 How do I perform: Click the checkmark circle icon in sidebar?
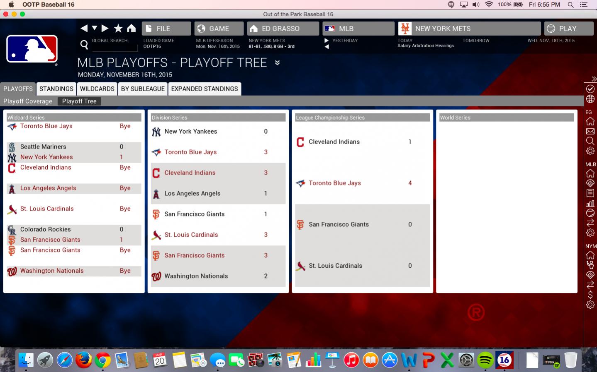590,89
